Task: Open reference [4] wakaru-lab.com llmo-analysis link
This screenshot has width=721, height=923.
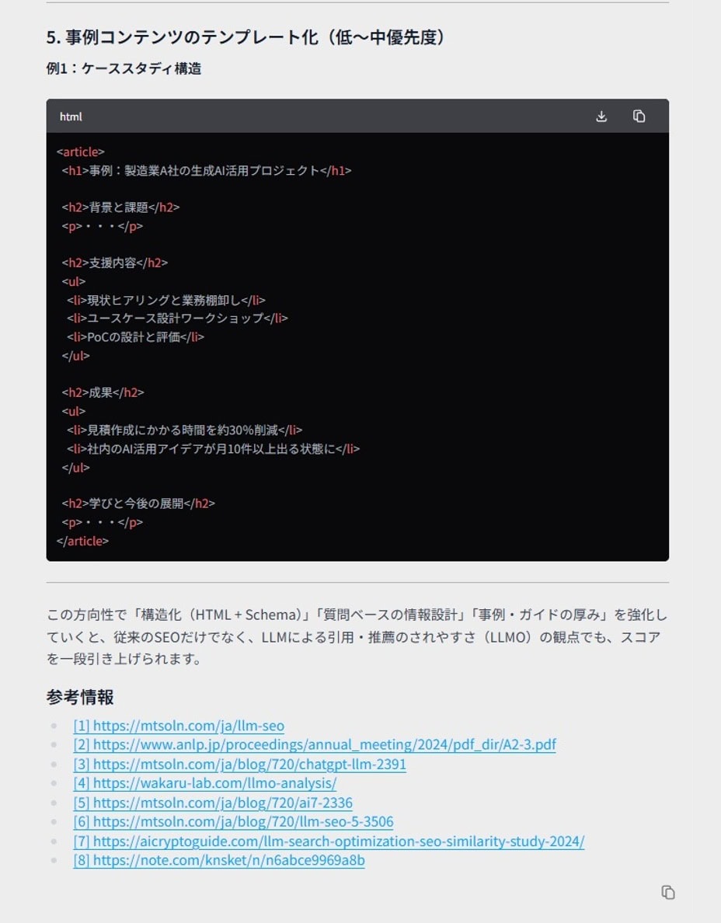Action: [x=205, y=783]
